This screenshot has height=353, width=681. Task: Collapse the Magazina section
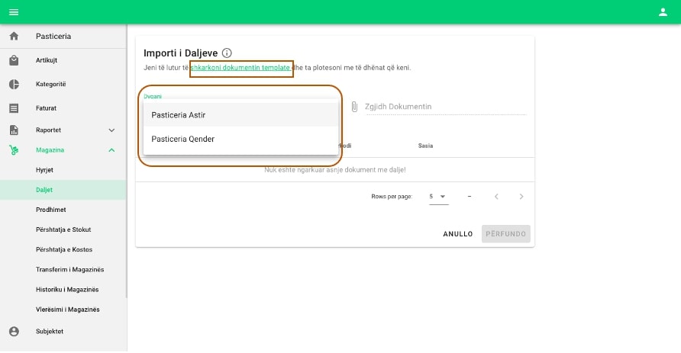[x=112, y=150]
